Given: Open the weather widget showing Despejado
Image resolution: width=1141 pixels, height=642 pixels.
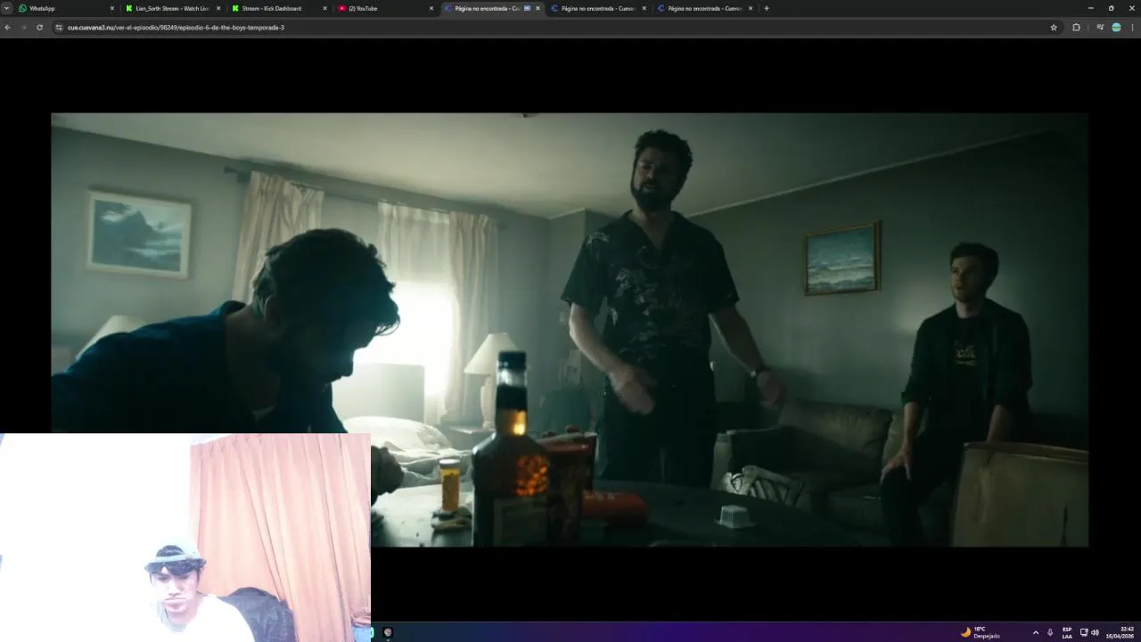Looking at the screenshot, I should pos(981,632).
